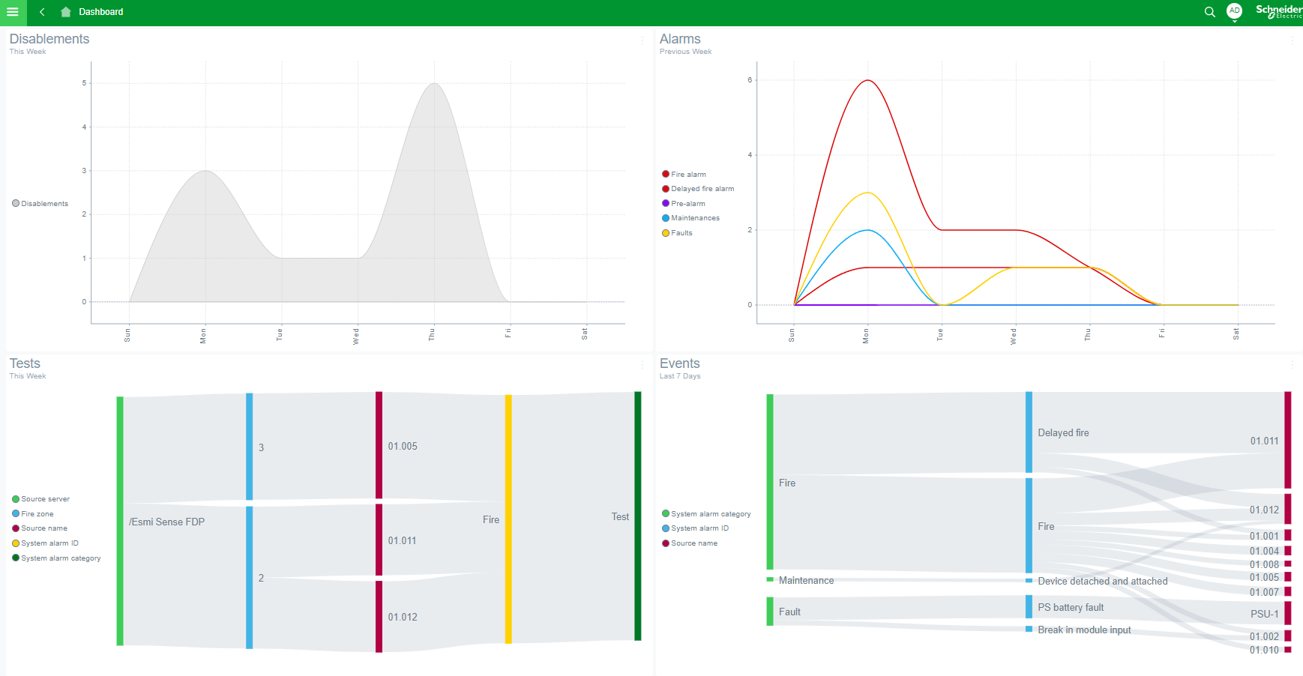Toggle System alarm ID legend in Tests

(45, 543)
